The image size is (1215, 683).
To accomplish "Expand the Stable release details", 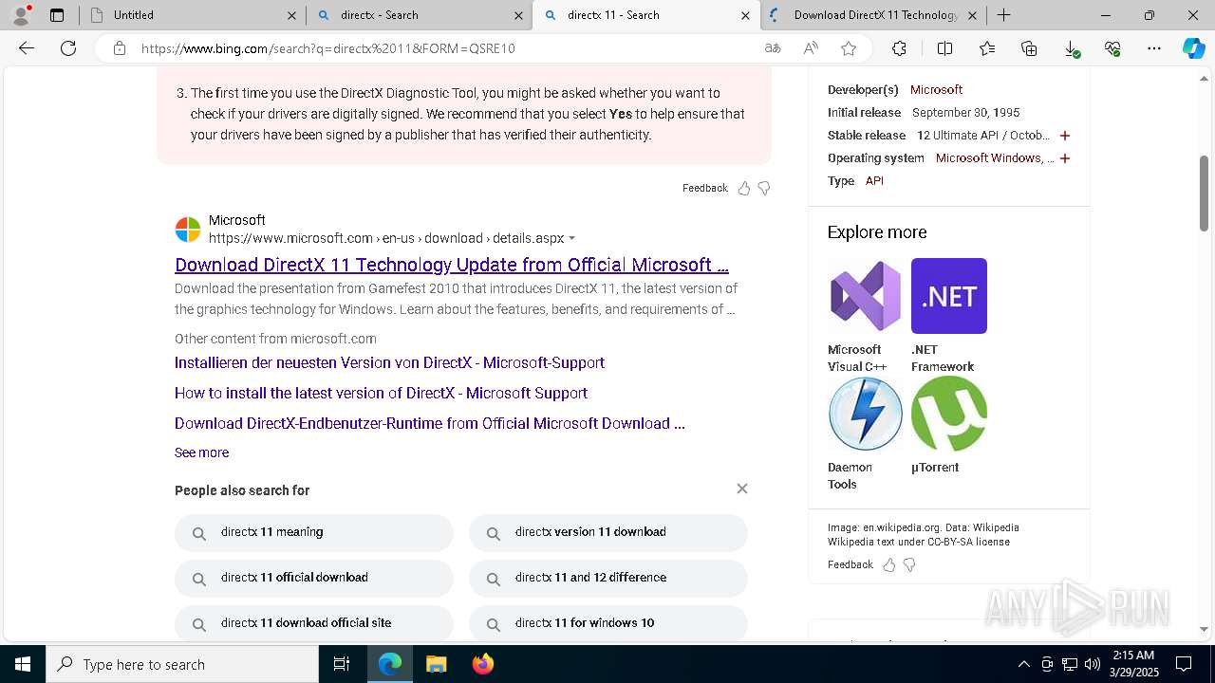I will tap(1065, 136).
